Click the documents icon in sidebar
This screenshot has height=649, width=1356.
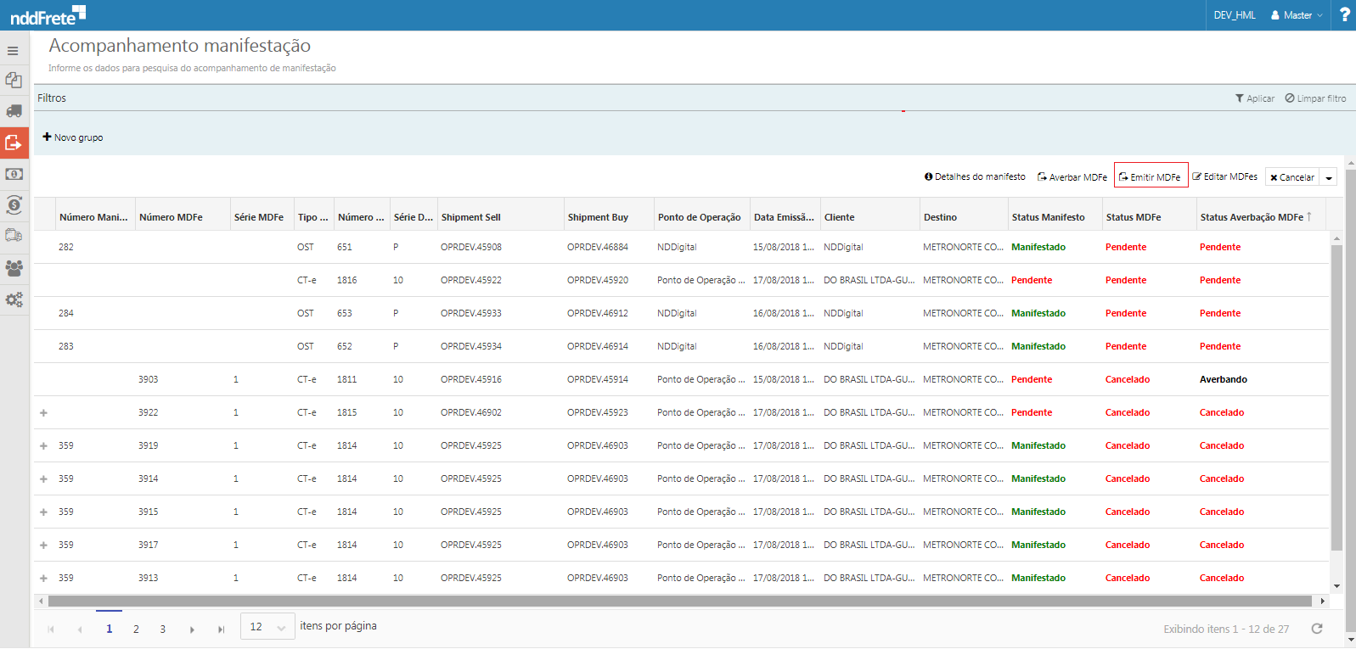(14, 80)
